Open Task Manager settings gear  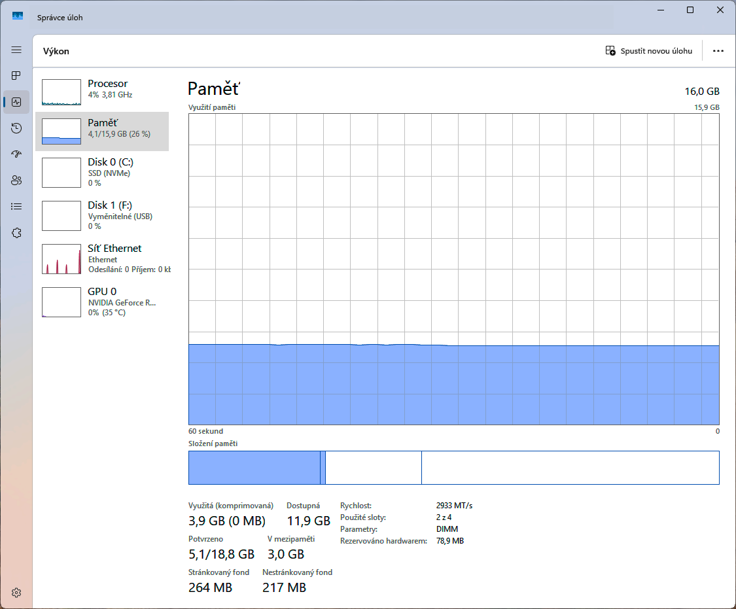pos(16,593)
